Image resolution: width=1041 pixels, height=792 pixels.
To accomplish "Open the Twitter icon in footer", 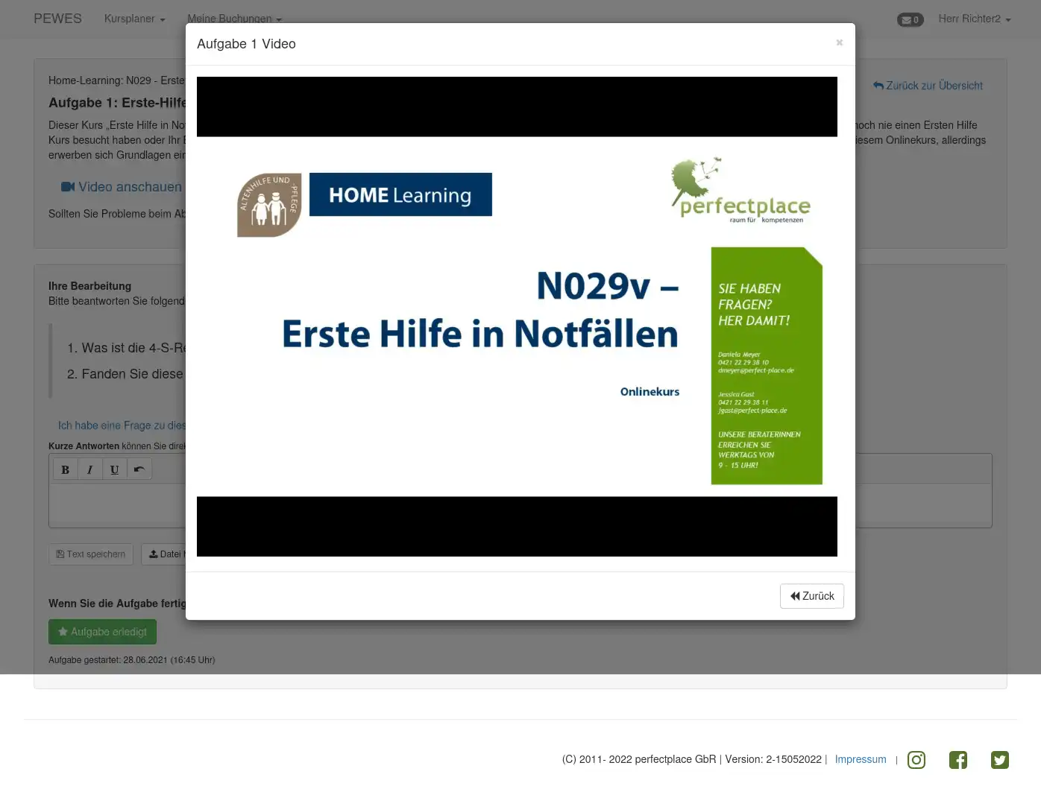I will click(1000, 760).
